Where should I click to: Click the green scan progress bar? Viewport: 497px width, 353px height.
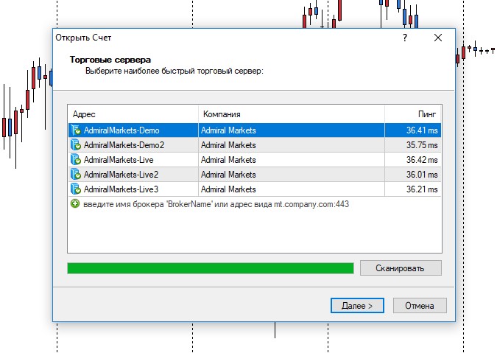pos(211,268)
